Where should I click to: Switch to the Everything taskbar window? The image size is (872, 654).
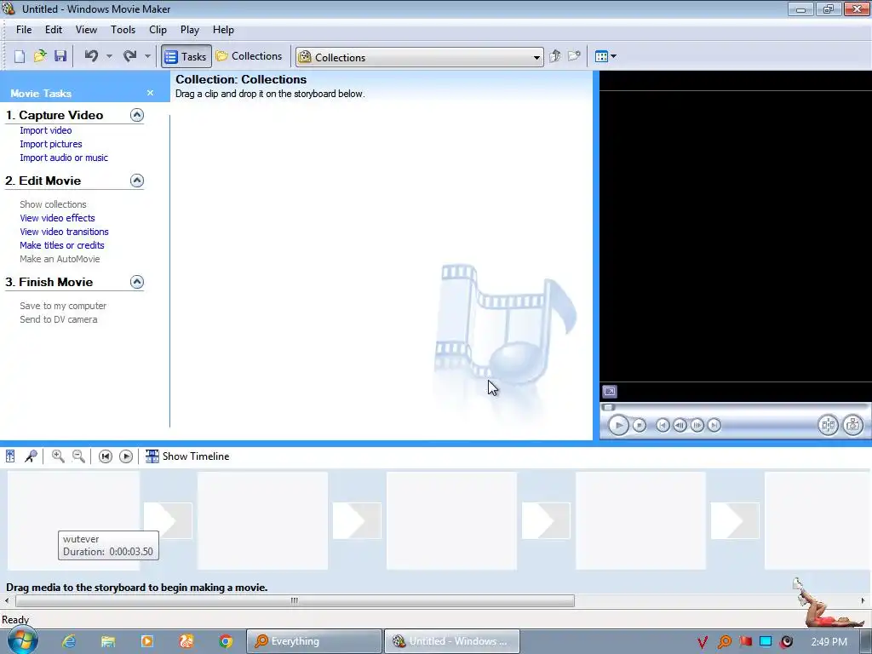314,641
